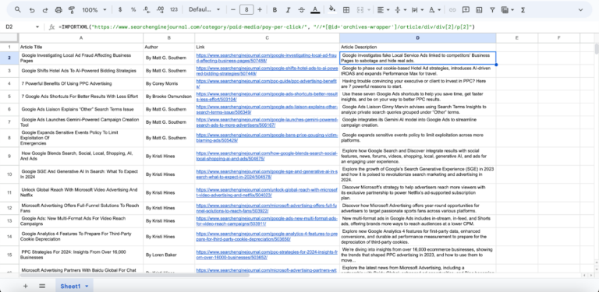Select the "By Corey Morris" cell
Screen dimensions: 599x292
pos(168,83)
